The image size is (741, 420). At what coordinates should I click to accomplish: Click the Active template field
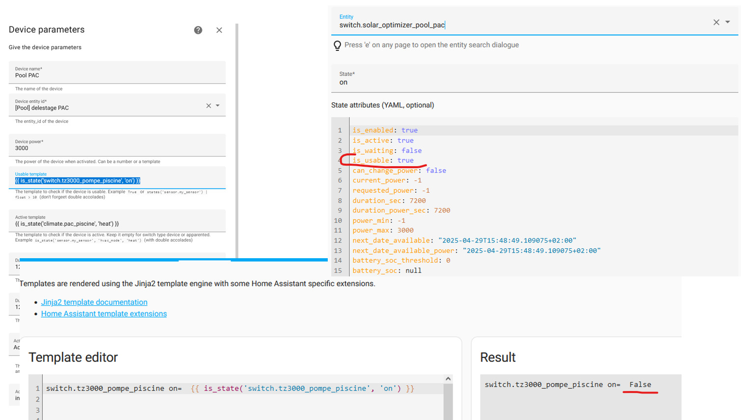point(117,224)
